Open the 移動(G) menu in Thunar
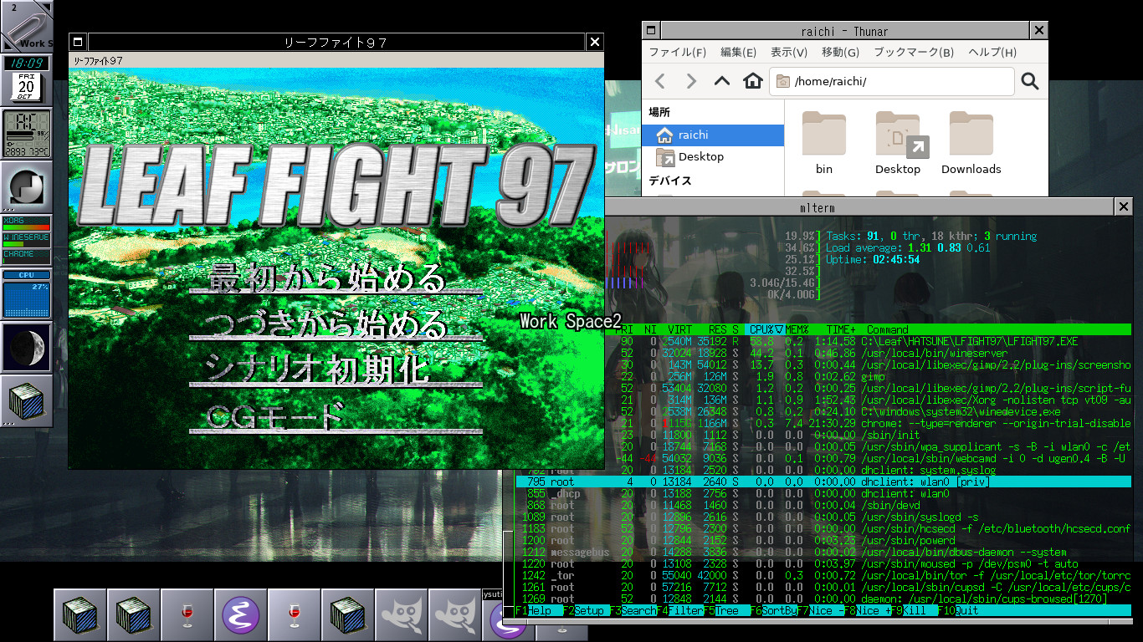 [840, 52]
